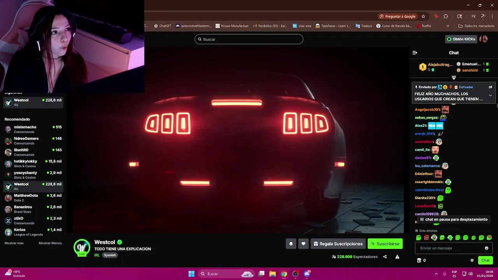Open the chat settings gear
The image size is (498, 280).
point(472,261)
